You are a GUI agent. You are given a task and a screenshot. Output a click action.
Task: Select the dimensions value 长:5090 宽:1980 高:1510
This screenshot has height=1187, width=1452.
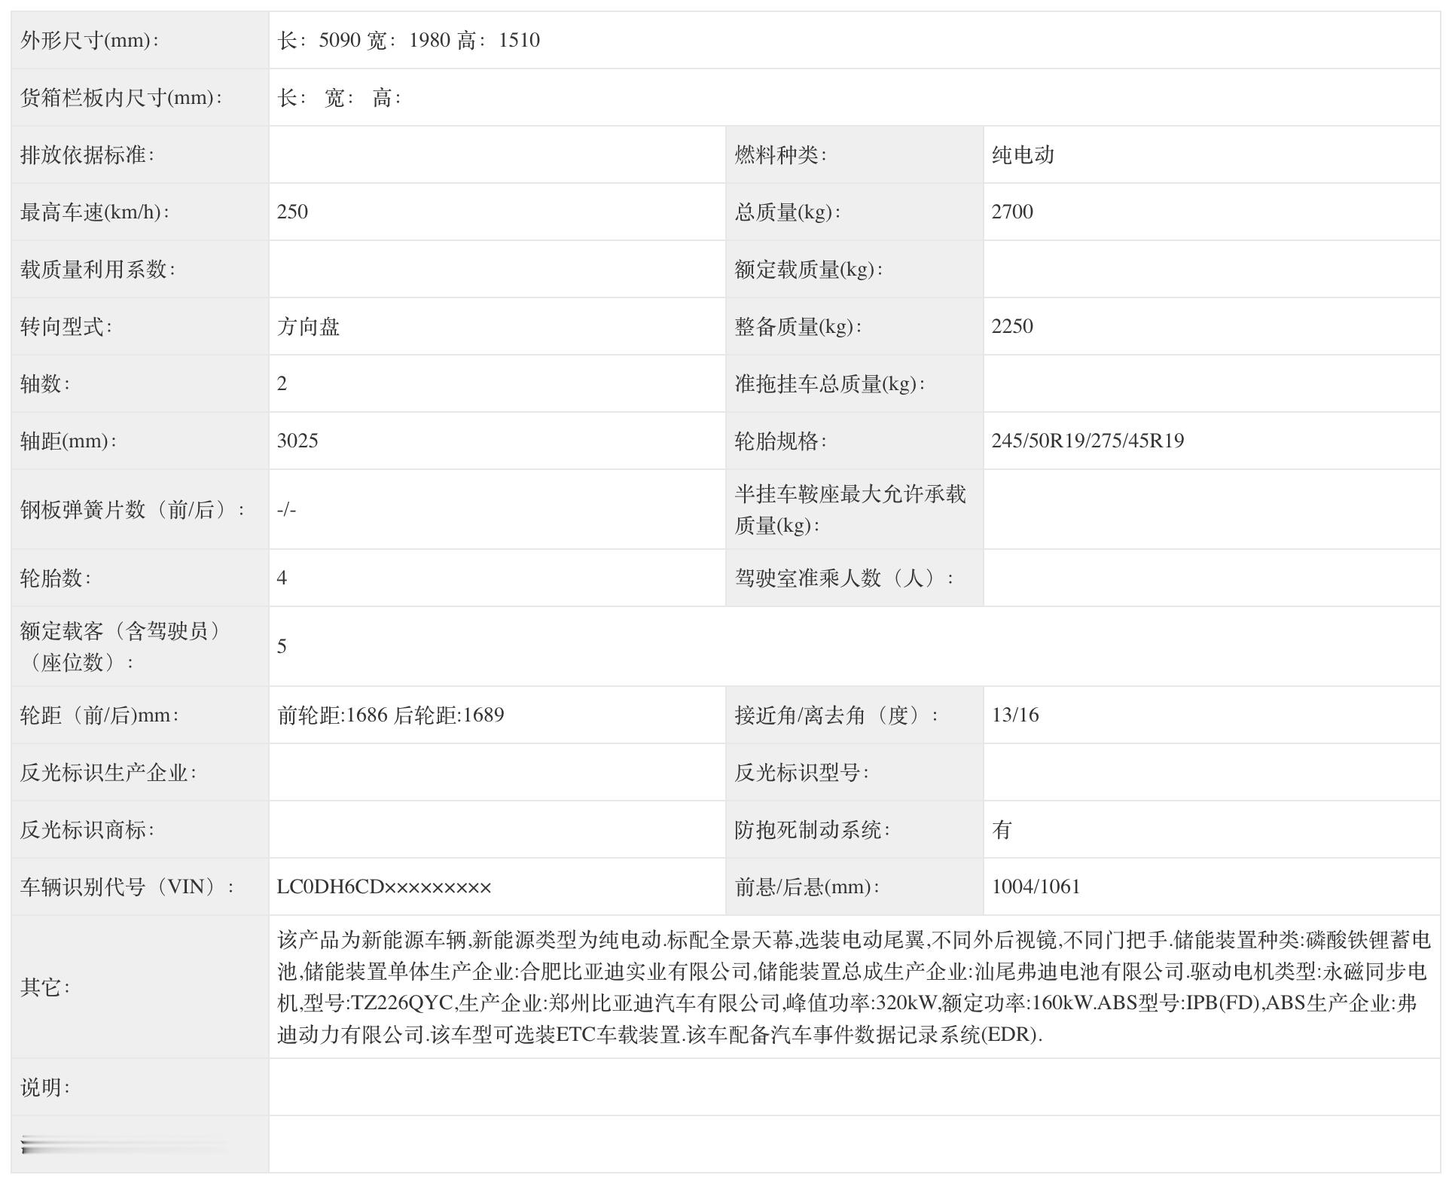point(409,40)
